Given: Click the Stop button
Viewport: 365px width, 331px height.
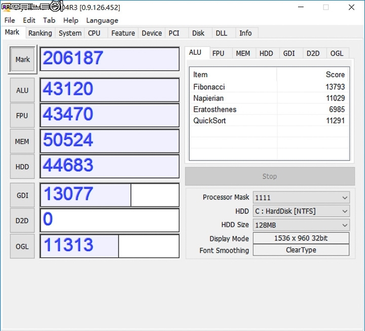Looking at the screenshot, I should 270,176.
